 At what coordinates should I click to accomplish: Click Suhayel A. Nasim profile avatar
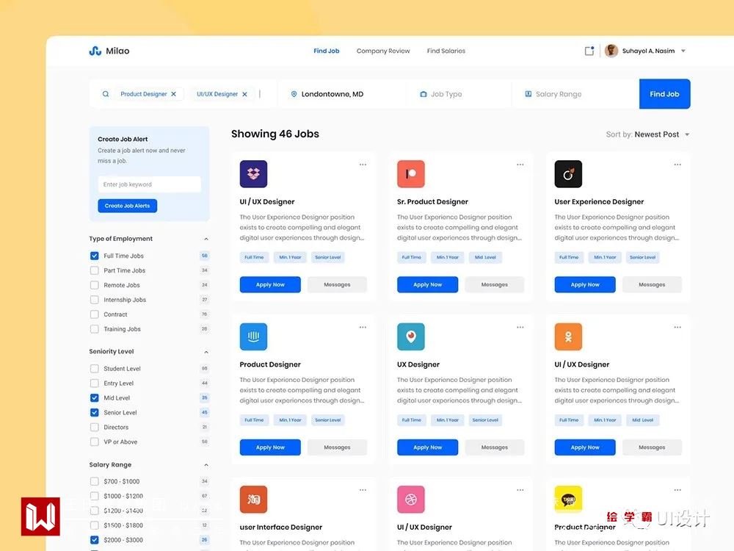611,51
